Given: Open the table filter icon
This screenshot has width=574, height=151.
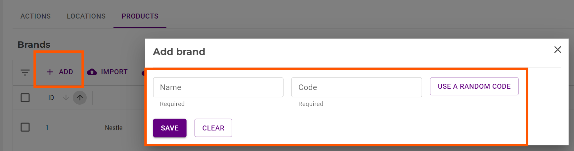Looking at the screenshot, I should pyautogui.click(x=25, y=72).
